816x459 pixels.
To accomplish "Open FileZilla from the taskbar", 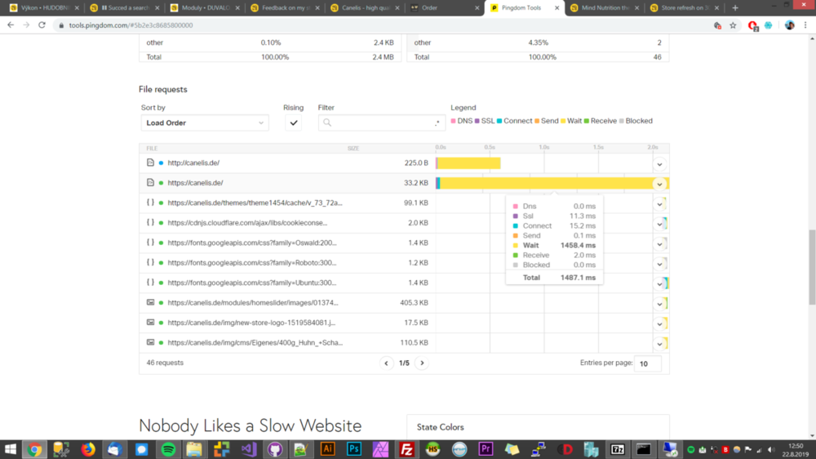I will pos(406,448).
